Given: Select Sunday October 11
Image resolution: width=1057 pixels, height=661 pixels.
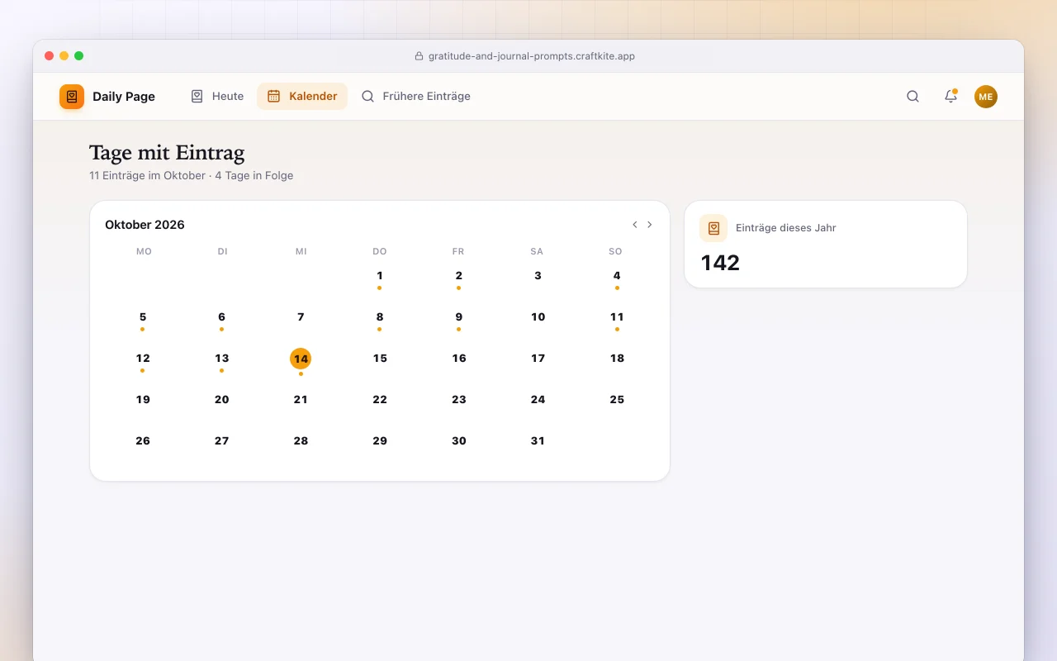Looking at the screenshot, I should [617, 319].
